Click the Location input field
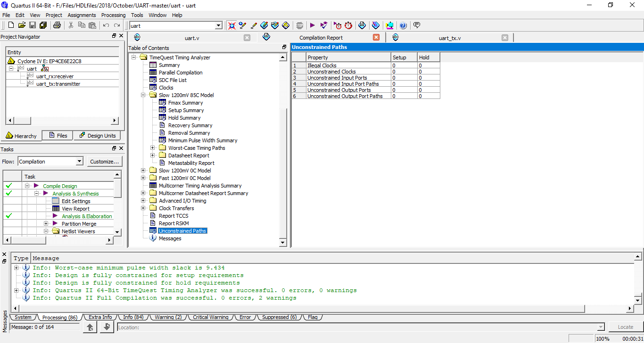Viewport: 644px width, 343px height. pos(361,327)
